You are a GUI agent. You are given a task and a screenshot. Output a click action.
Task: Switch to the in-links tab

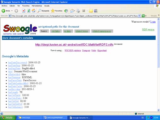pyautogui.click(x=68, y=31)
